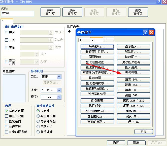Select 更改雾的色调 command
Image resolution: width=167 pixels, height=146 pixels.
pyautogui.click(x=97, y=67)
